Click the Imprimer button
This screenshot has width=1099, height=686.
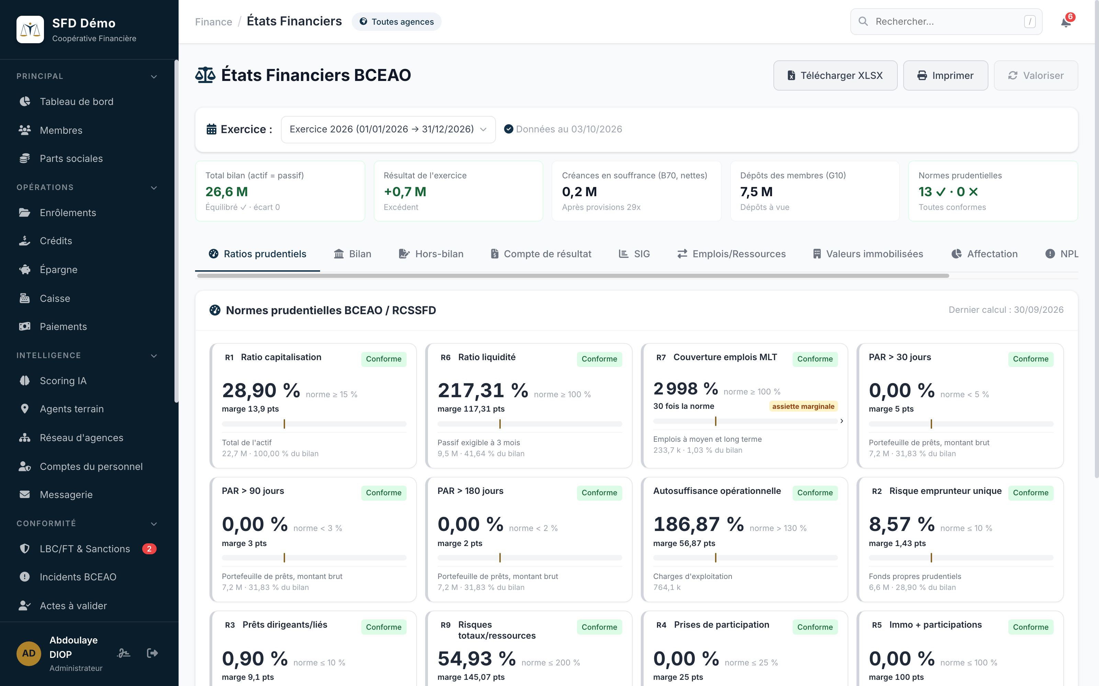(x=945, y=75)
